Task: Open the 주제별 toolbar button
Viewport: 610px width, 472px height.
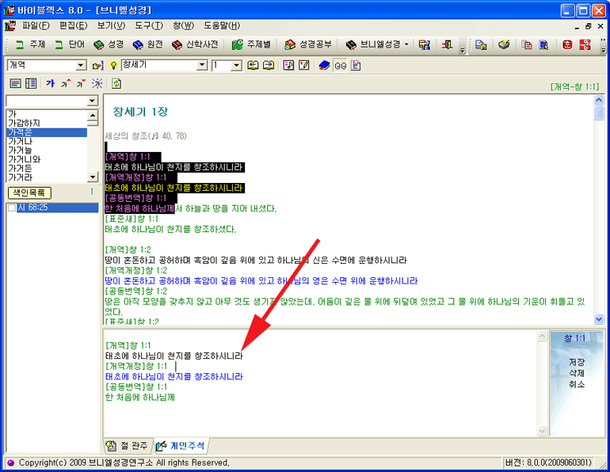Action: click(x=251, y=44)
